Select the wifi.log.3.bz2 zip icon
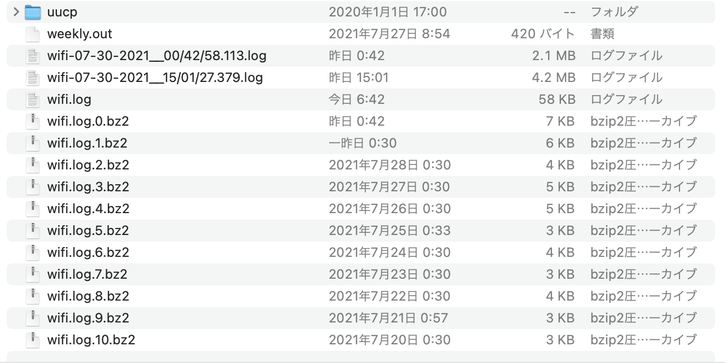The image size is (725, 364). pyautogui.click(x=33, y=187)
